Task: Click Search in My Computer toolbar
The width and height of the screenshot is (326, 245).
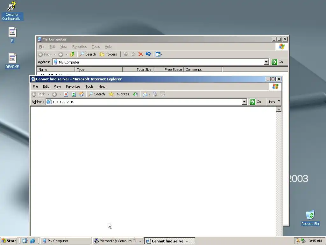Action: 88,54
